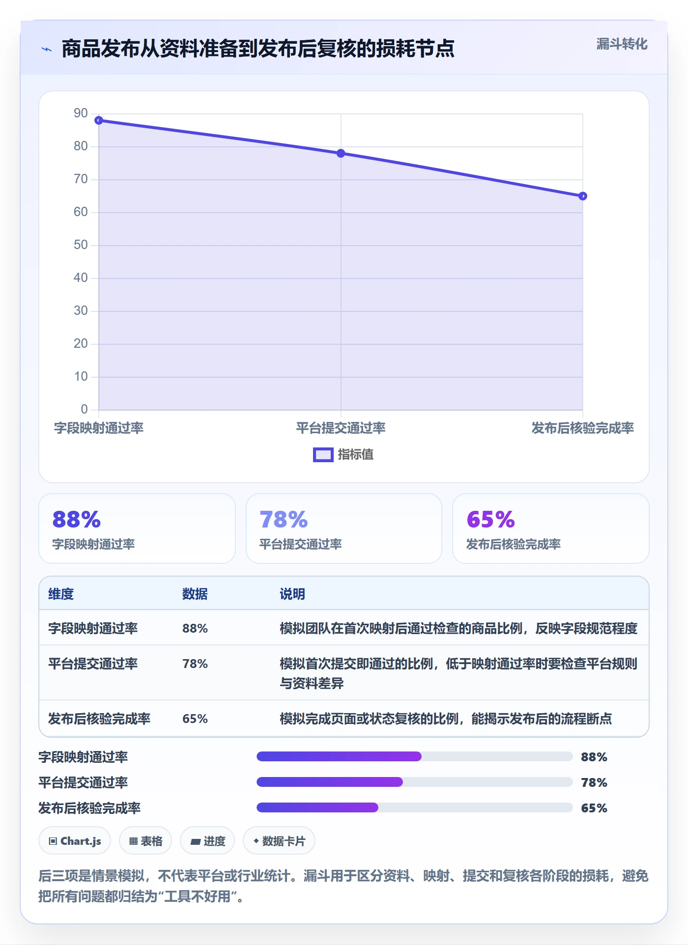The image size is (688, 945).
Task: Click 字段映射通过率 in the table's first column
Action: coord(93,628)
